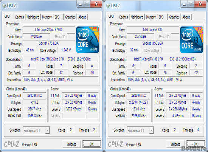Click the Intel Core i3 logo in right window

pyautogui.click(x=192, y=40)
